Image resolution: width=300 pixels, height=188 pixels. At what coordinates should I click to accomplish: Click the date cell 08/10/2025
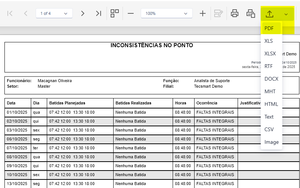click(17, 157)
